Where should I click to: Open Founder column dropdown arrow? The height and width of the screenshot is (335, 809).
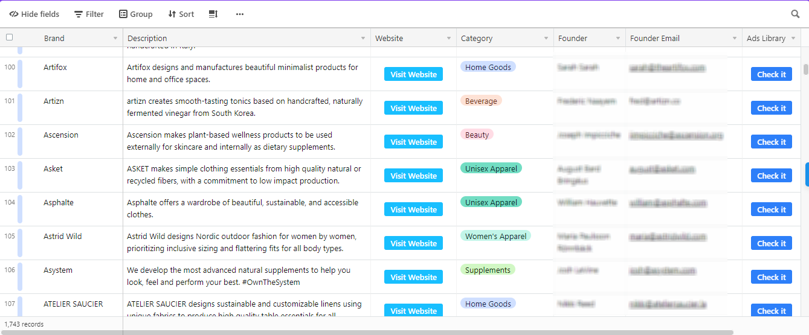618,38
